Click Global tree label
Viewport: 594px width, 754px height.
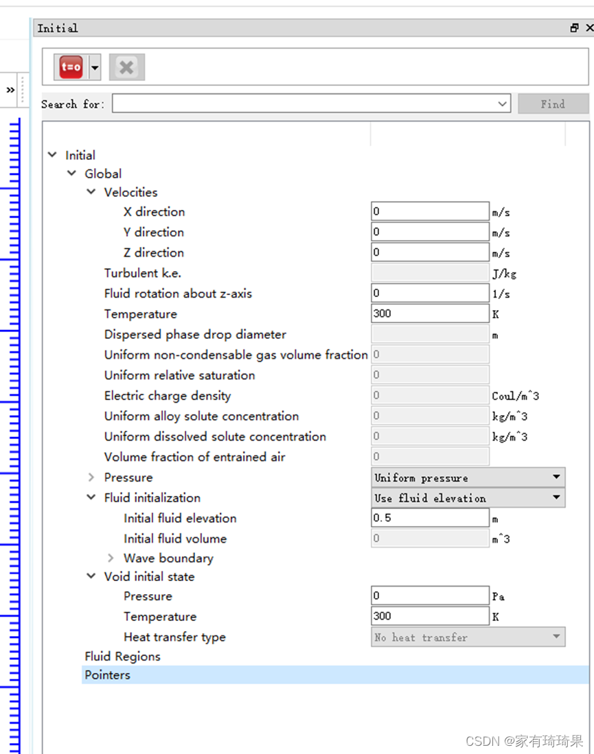coord(103,174)
